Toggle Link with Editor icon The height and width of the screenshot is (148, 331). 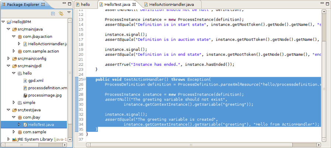pos(61,14)
